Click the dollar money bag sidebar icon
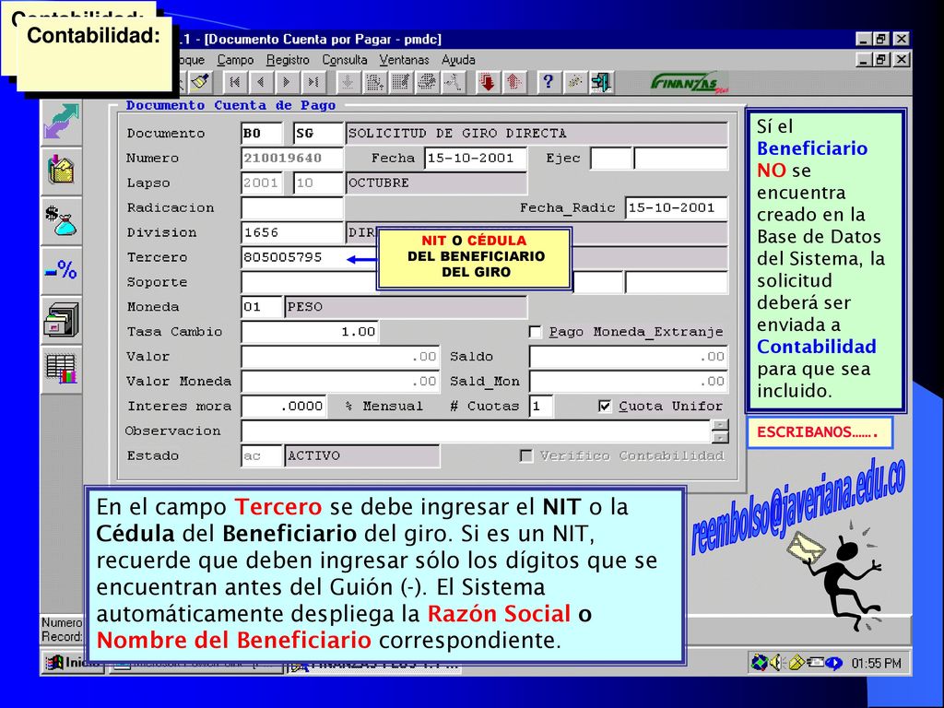This screenshot has height=708, width=944. click(62, 220)
